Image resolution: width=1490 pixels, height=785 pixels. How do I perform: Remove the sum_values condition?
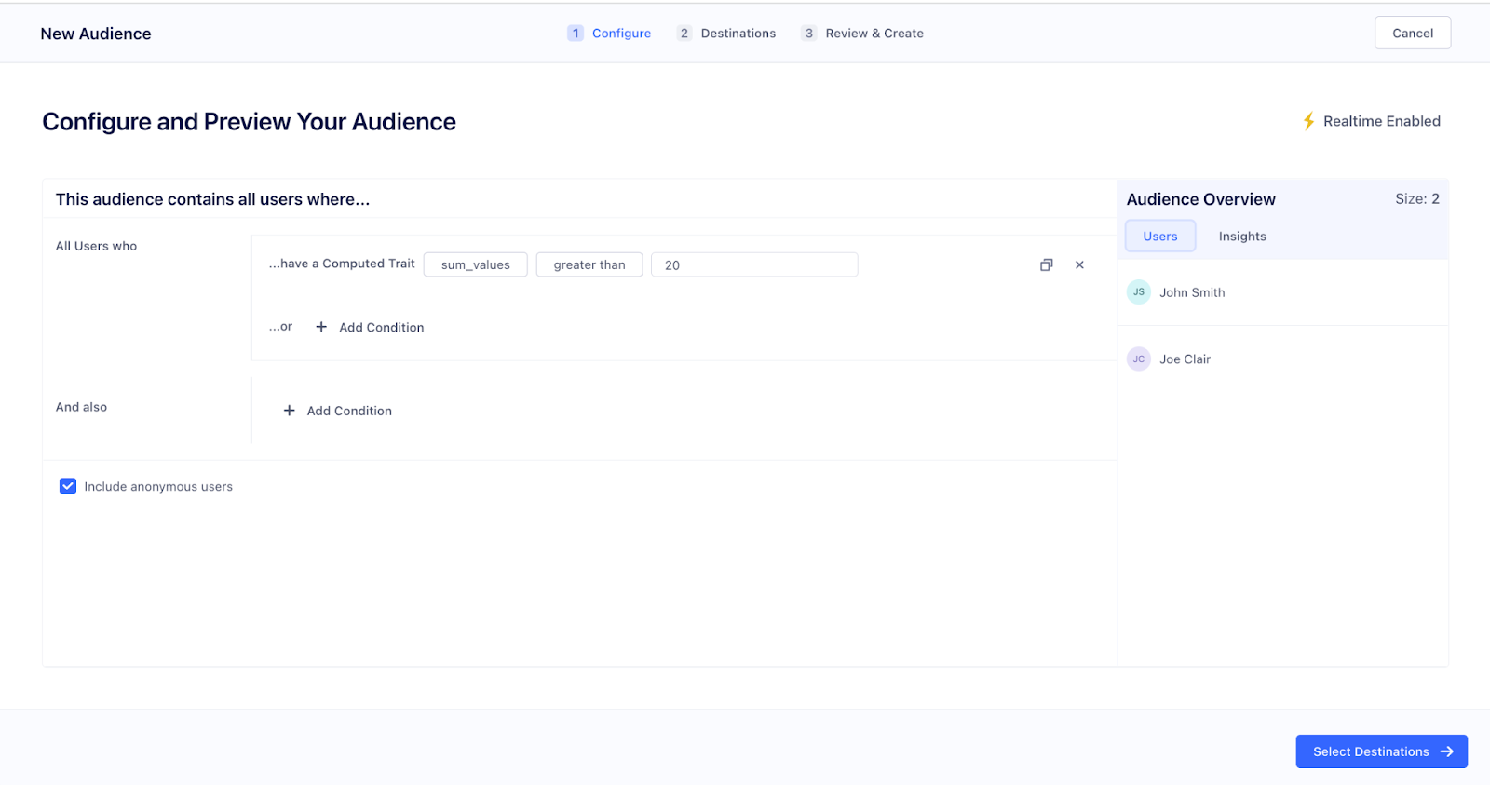[1079, 265]
